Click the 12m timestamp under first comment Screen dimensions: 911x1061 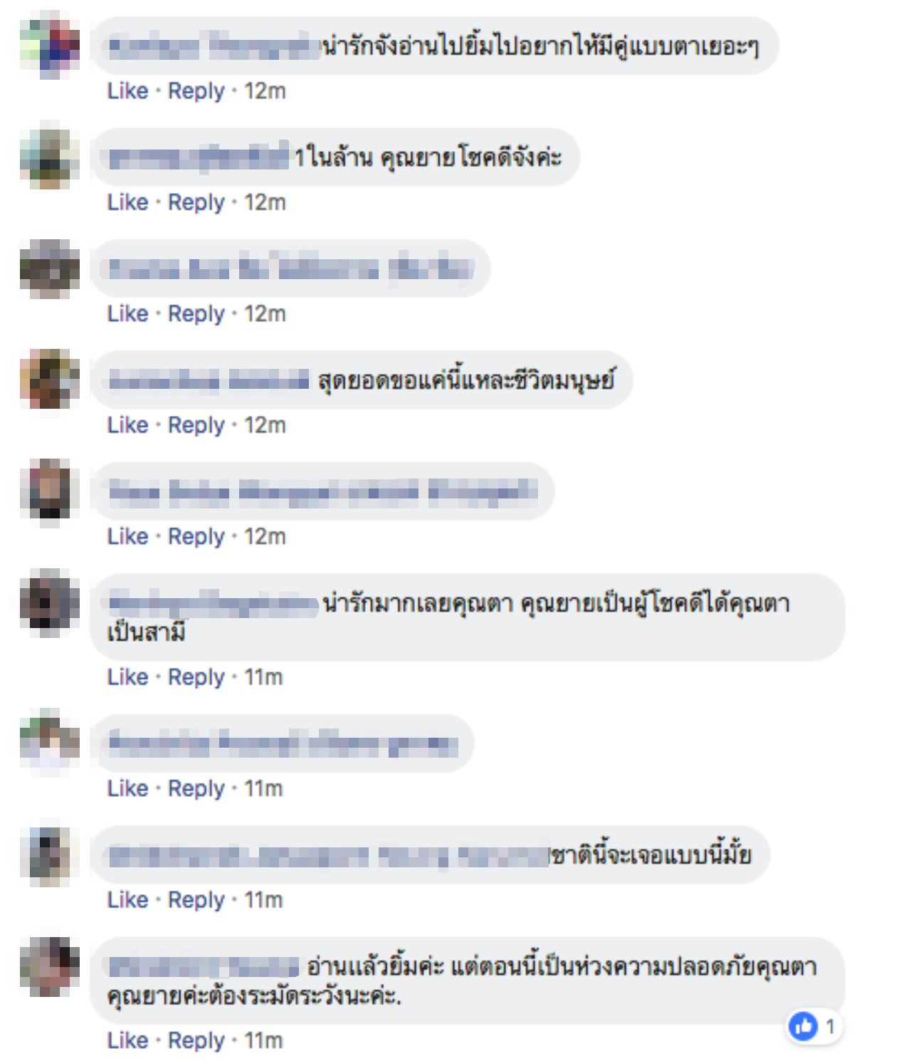click(265, 91)
